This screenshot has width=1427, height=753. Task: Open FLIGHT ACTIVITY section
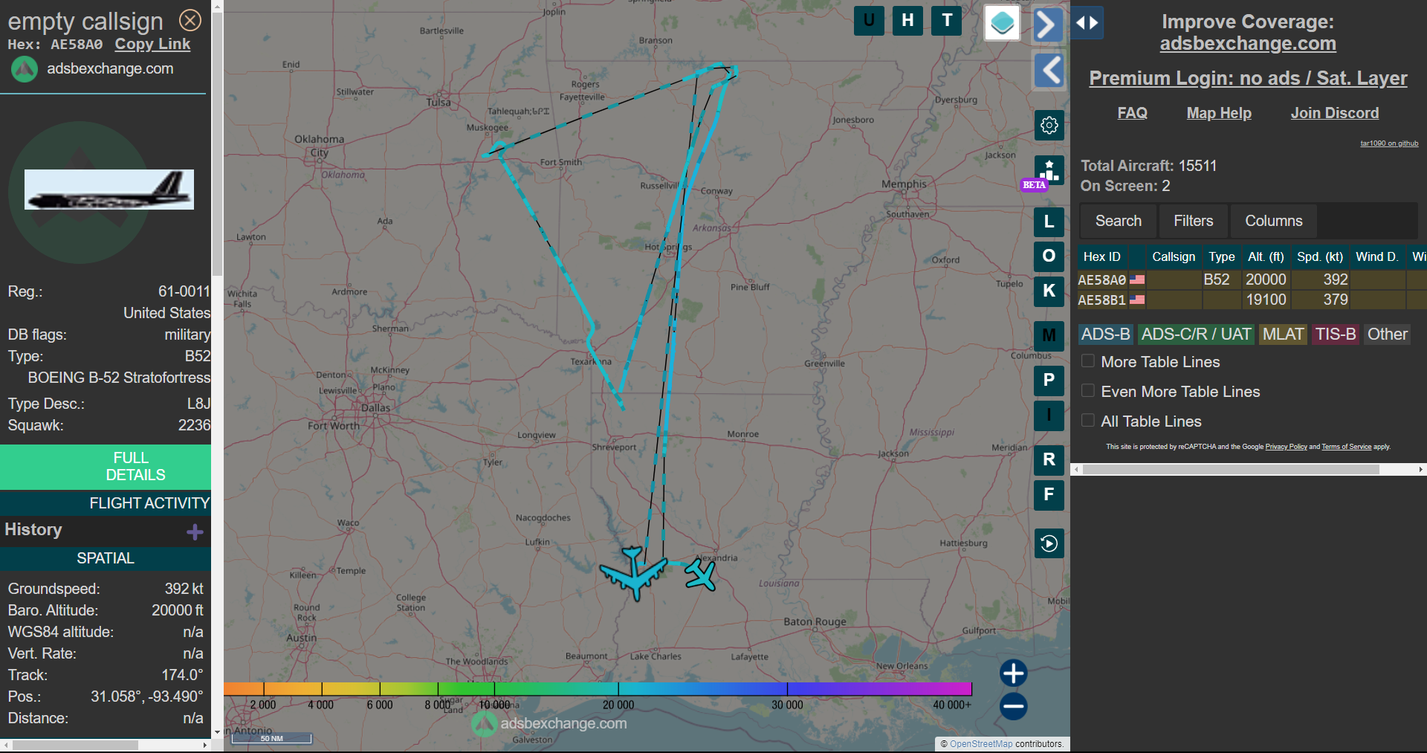106,503
